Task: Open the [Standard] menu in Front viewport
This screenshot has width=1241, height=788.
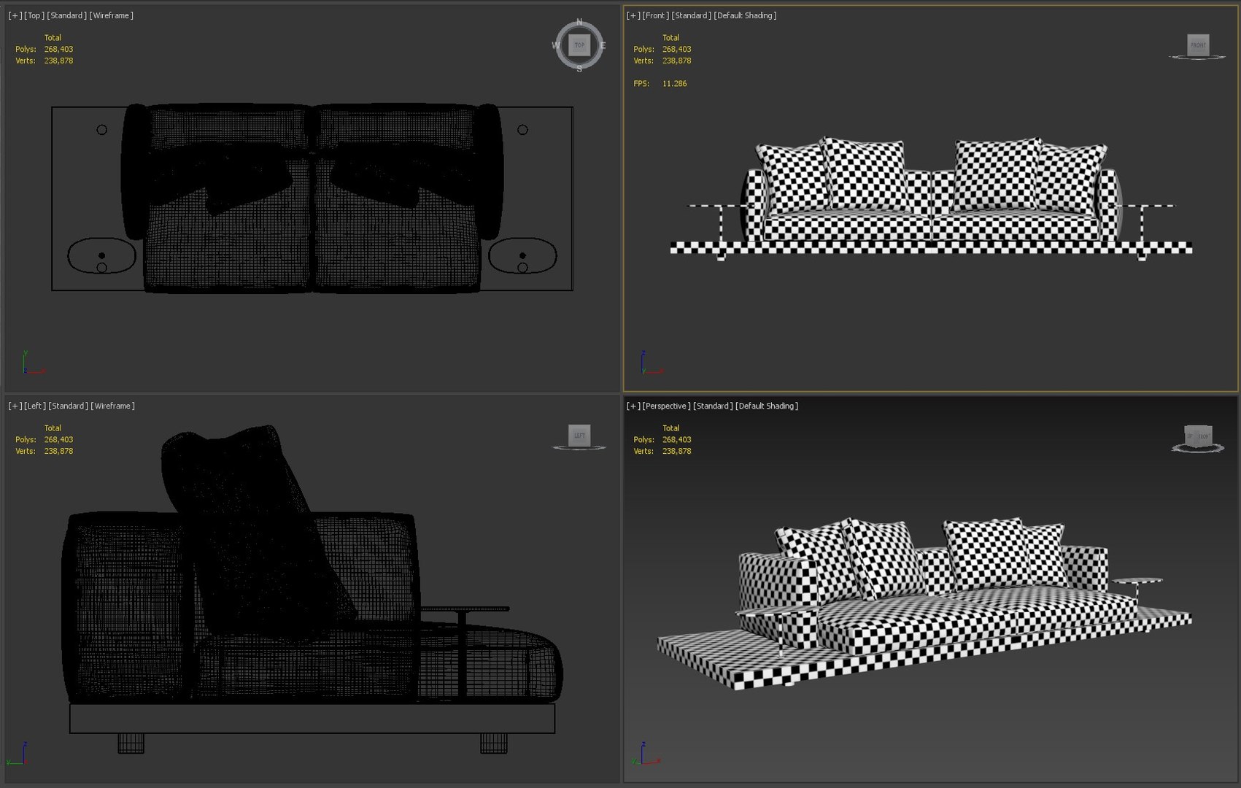Action: coord(691,15)
